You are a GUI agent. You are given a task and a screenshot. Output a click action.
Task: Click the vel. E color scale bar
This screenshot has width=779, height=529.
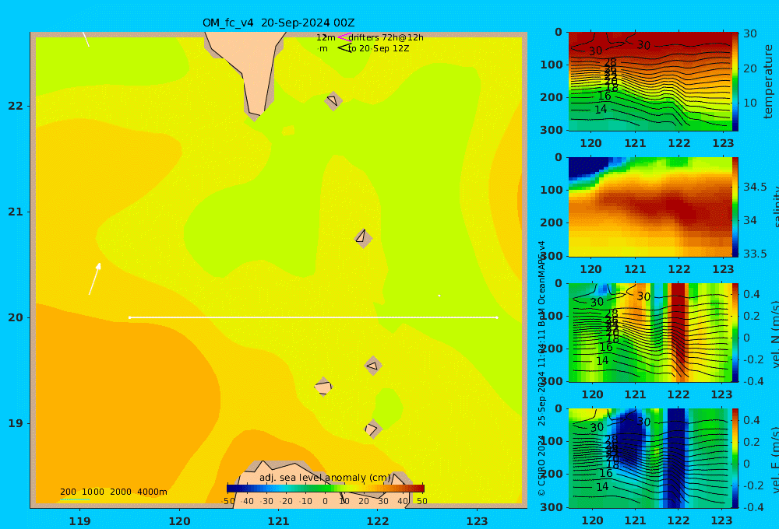tap(735, 458)
